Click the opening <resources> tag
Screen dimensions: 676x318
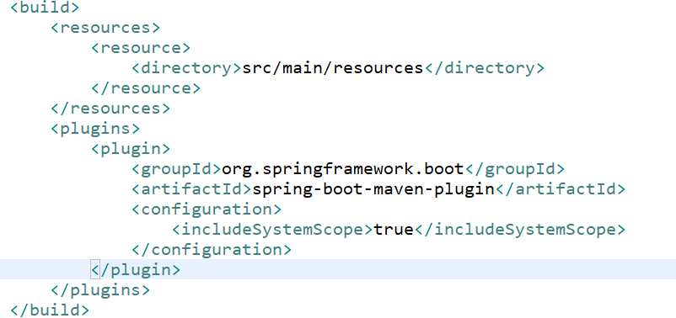[x=105, y=28]
